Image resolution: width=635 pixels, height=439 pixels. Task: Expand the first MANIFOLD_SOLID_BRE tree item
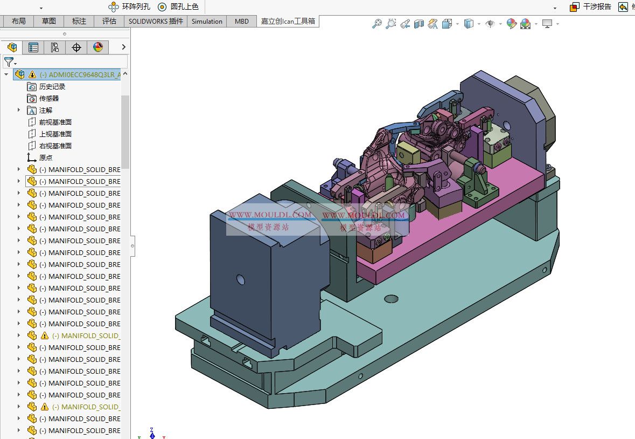click(18, 169)
